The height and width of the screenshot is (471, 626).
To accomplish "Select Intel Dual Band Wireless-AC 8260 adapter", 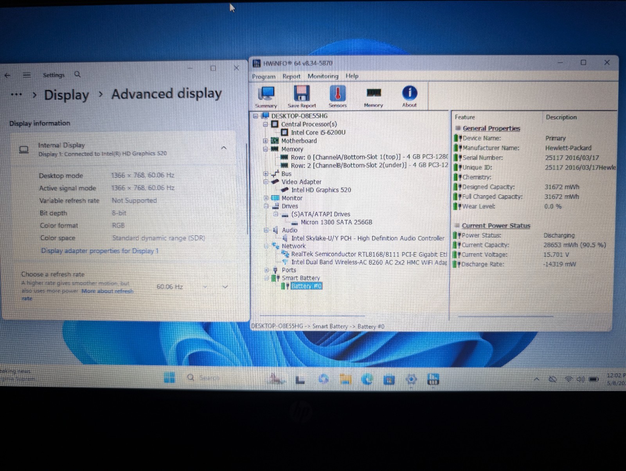I will pyautogui.click(x=369, y=262).
